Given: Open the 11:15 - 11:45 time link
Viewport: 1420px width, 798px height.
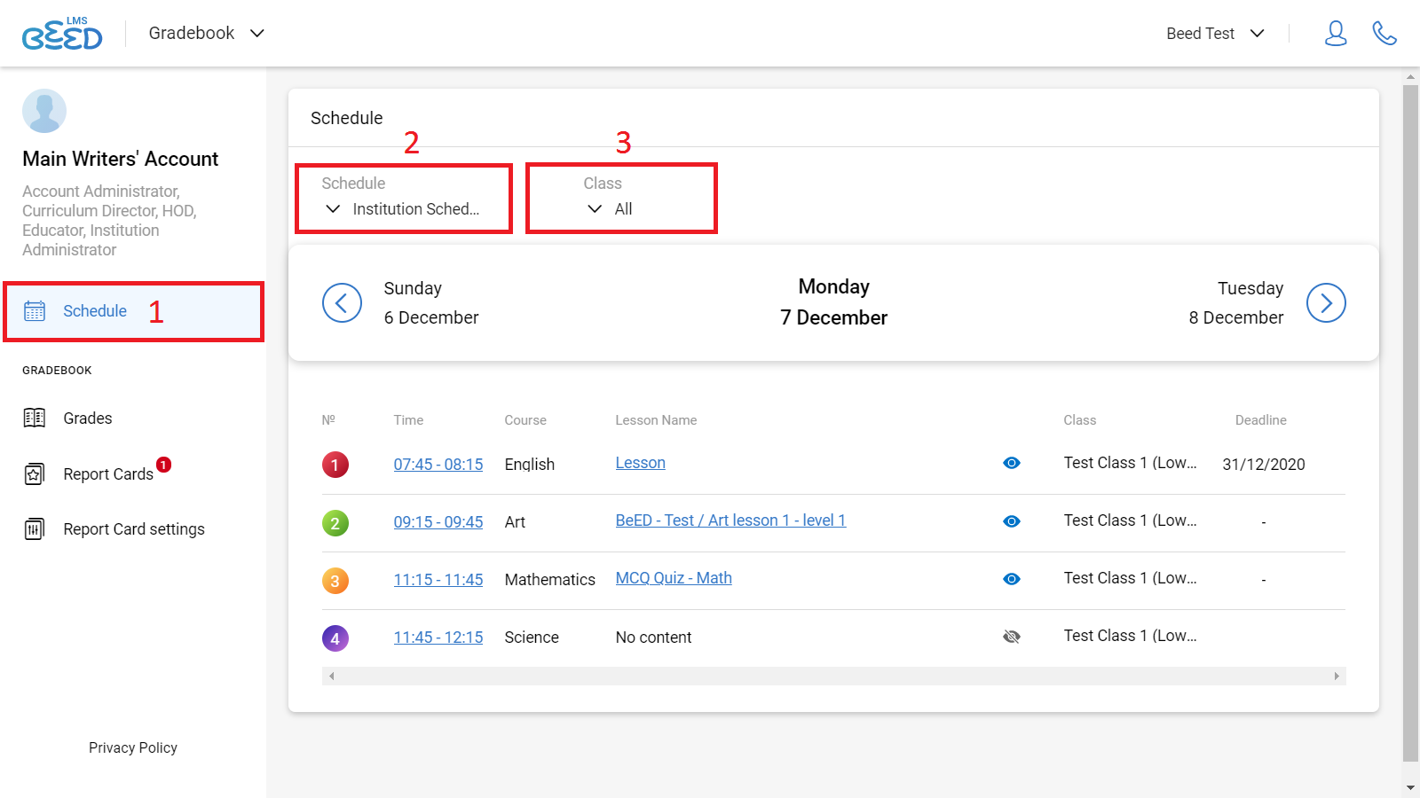Looking at the screenshot, I should (438, 580).
